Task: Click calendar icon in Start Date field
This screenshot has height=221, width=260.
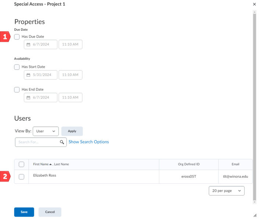Action: (28, 75)
